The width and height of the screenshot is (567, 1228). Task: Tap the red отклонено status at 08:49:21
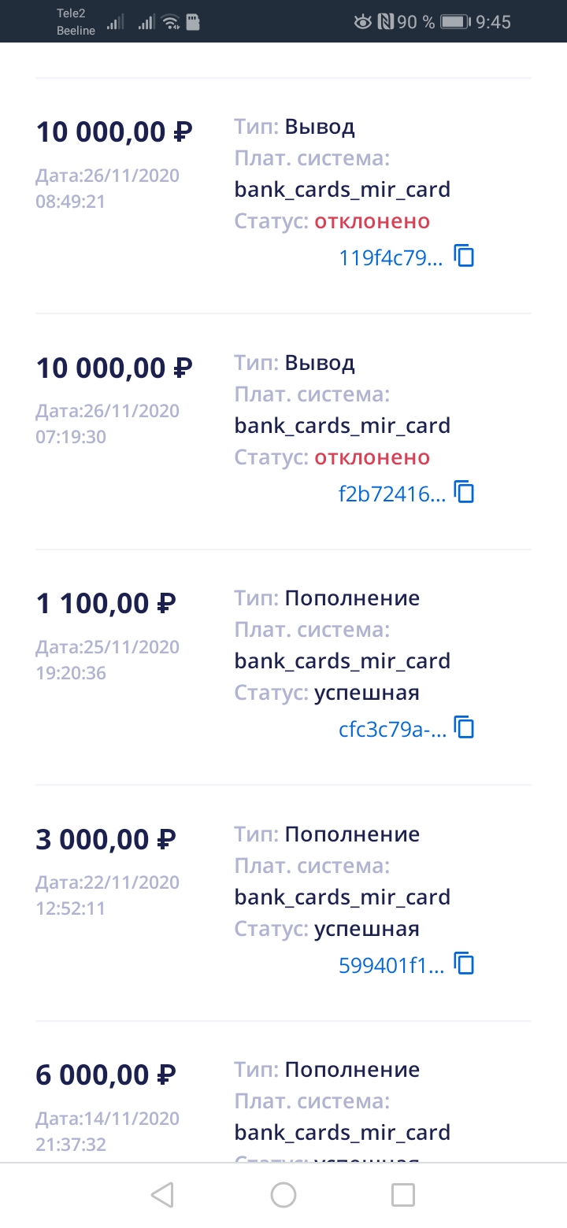click(x=372, y=222)
